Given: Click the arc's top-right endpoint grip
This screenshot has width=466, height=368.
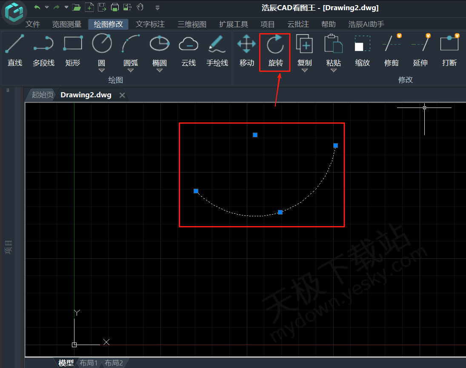Looking at the screenshot, I should [x=335, y=146].
